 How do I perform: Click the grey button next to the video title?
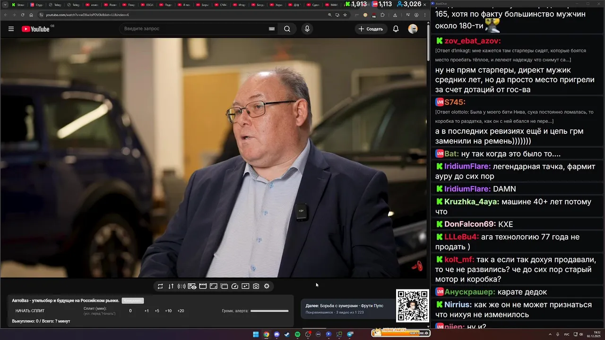[133, 301]
